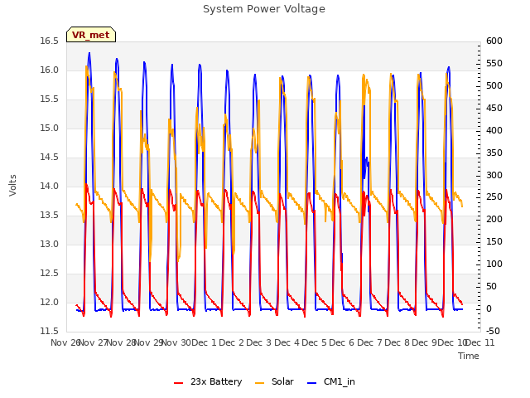530x398 pixels.
Task: Click the 11.5 left axis value
Action: click(49, 331)
